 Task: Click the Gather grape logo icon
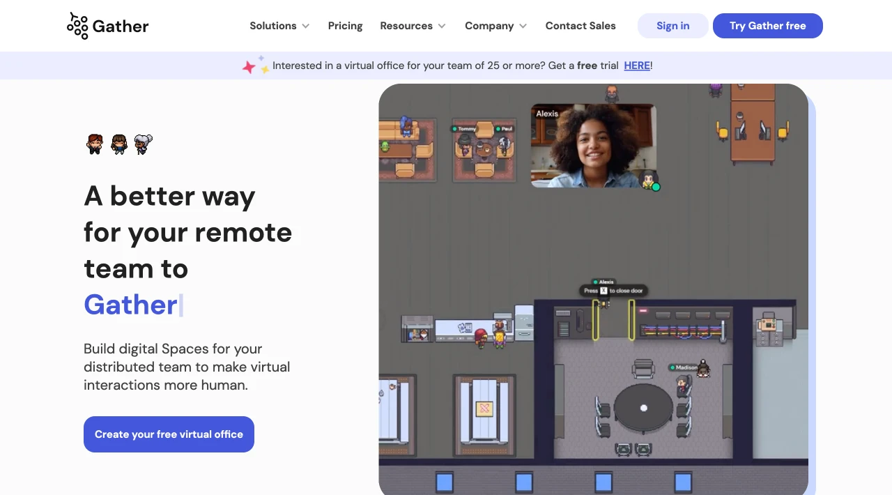[77, 26]
